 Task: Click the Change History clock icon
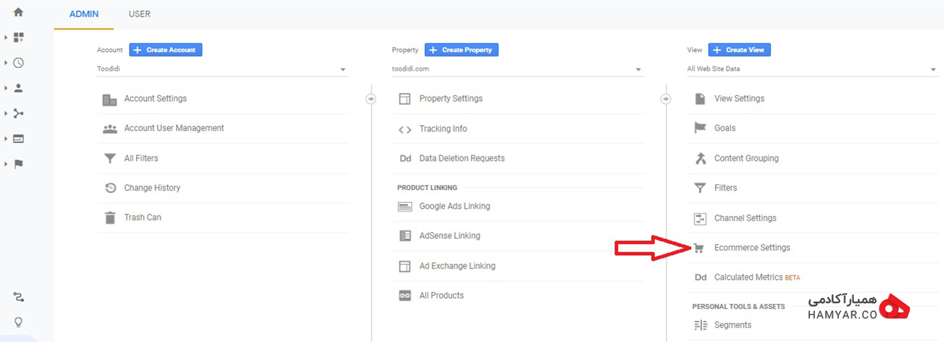[111, 188]
